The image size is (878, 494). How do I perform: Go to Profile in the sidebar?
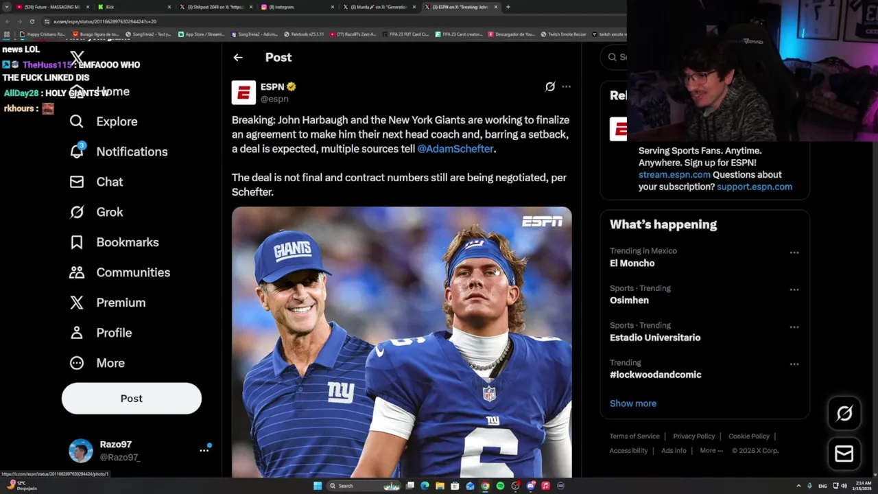point(100,333)
